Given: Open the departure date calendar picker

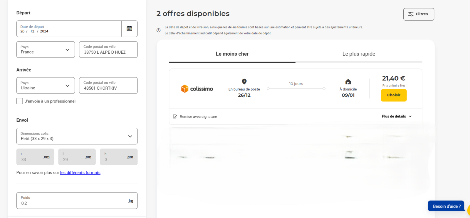Looking at the screenshot, I should [129, 29].
